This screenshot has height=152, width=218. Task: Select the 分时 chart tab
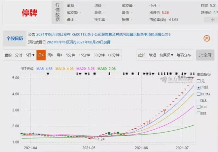point(19,55)
